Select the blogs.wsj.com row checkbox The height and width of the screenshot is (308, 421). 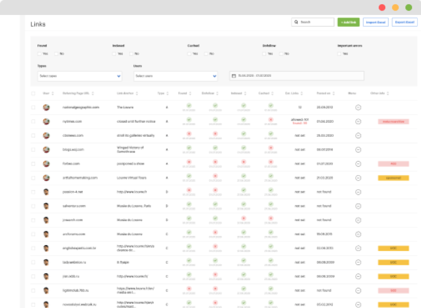[x=33, y=150]
